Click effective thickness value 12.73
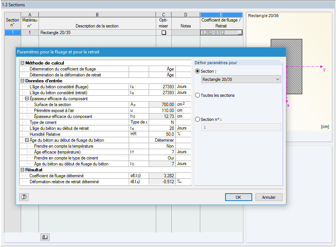Image resolution: width=336 pixels, height=247 pixels. [162, 116]
